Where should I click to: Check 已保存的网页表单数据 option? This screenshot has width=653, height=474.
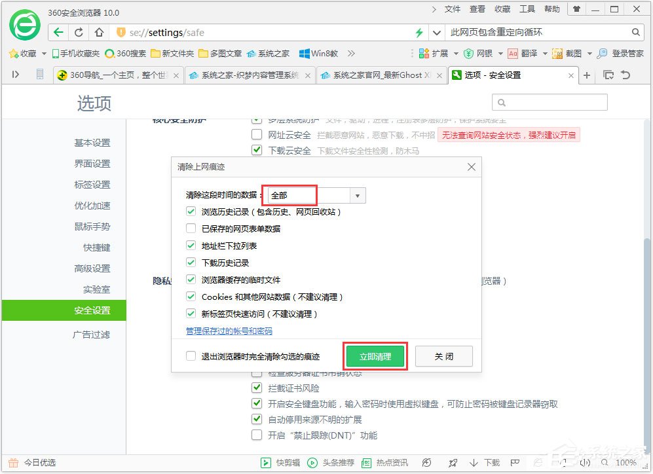[191, 228]
